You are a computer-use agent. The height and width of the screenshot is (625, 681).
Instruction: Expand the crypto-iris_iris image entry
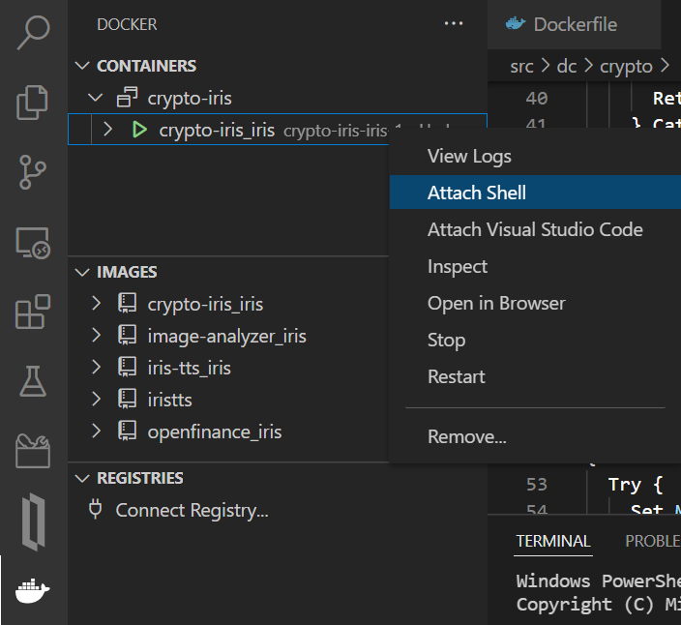point(96,303)
